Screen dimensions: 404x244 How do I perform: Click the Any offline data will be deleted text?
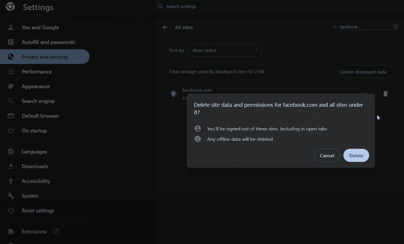coord(240,139)
